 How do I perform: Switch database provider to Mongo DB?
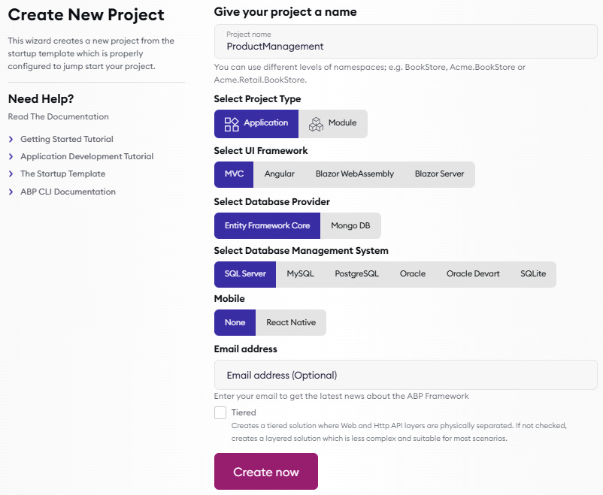[x=350, y=226]
